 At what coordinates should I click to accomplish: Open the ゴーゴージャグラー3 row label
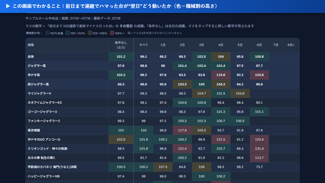click(67, 112)
